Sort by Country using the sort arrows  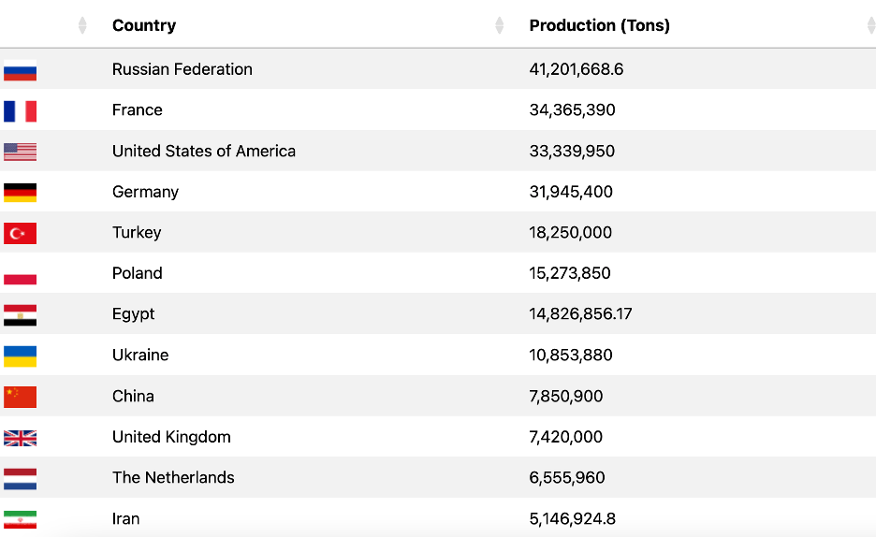pyautogui.click(x=499, y=25)
